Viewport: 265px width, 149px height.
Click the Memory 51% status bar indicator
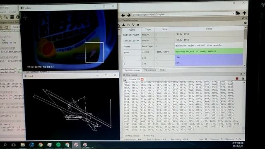click(233, 139)
